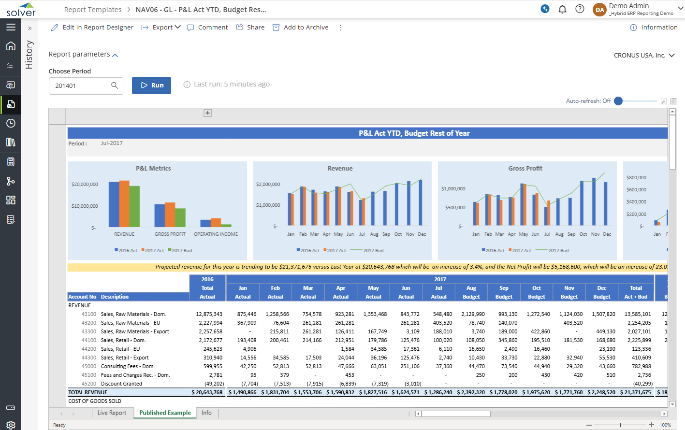This screenshot has width=685, height=430.
Task: Open the help question mark icon
Action: click(580, 9)
